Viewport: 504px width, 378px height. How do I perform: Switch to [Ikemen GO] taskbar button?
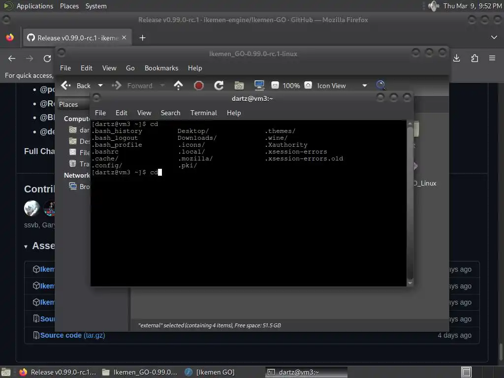click(210, 372)
